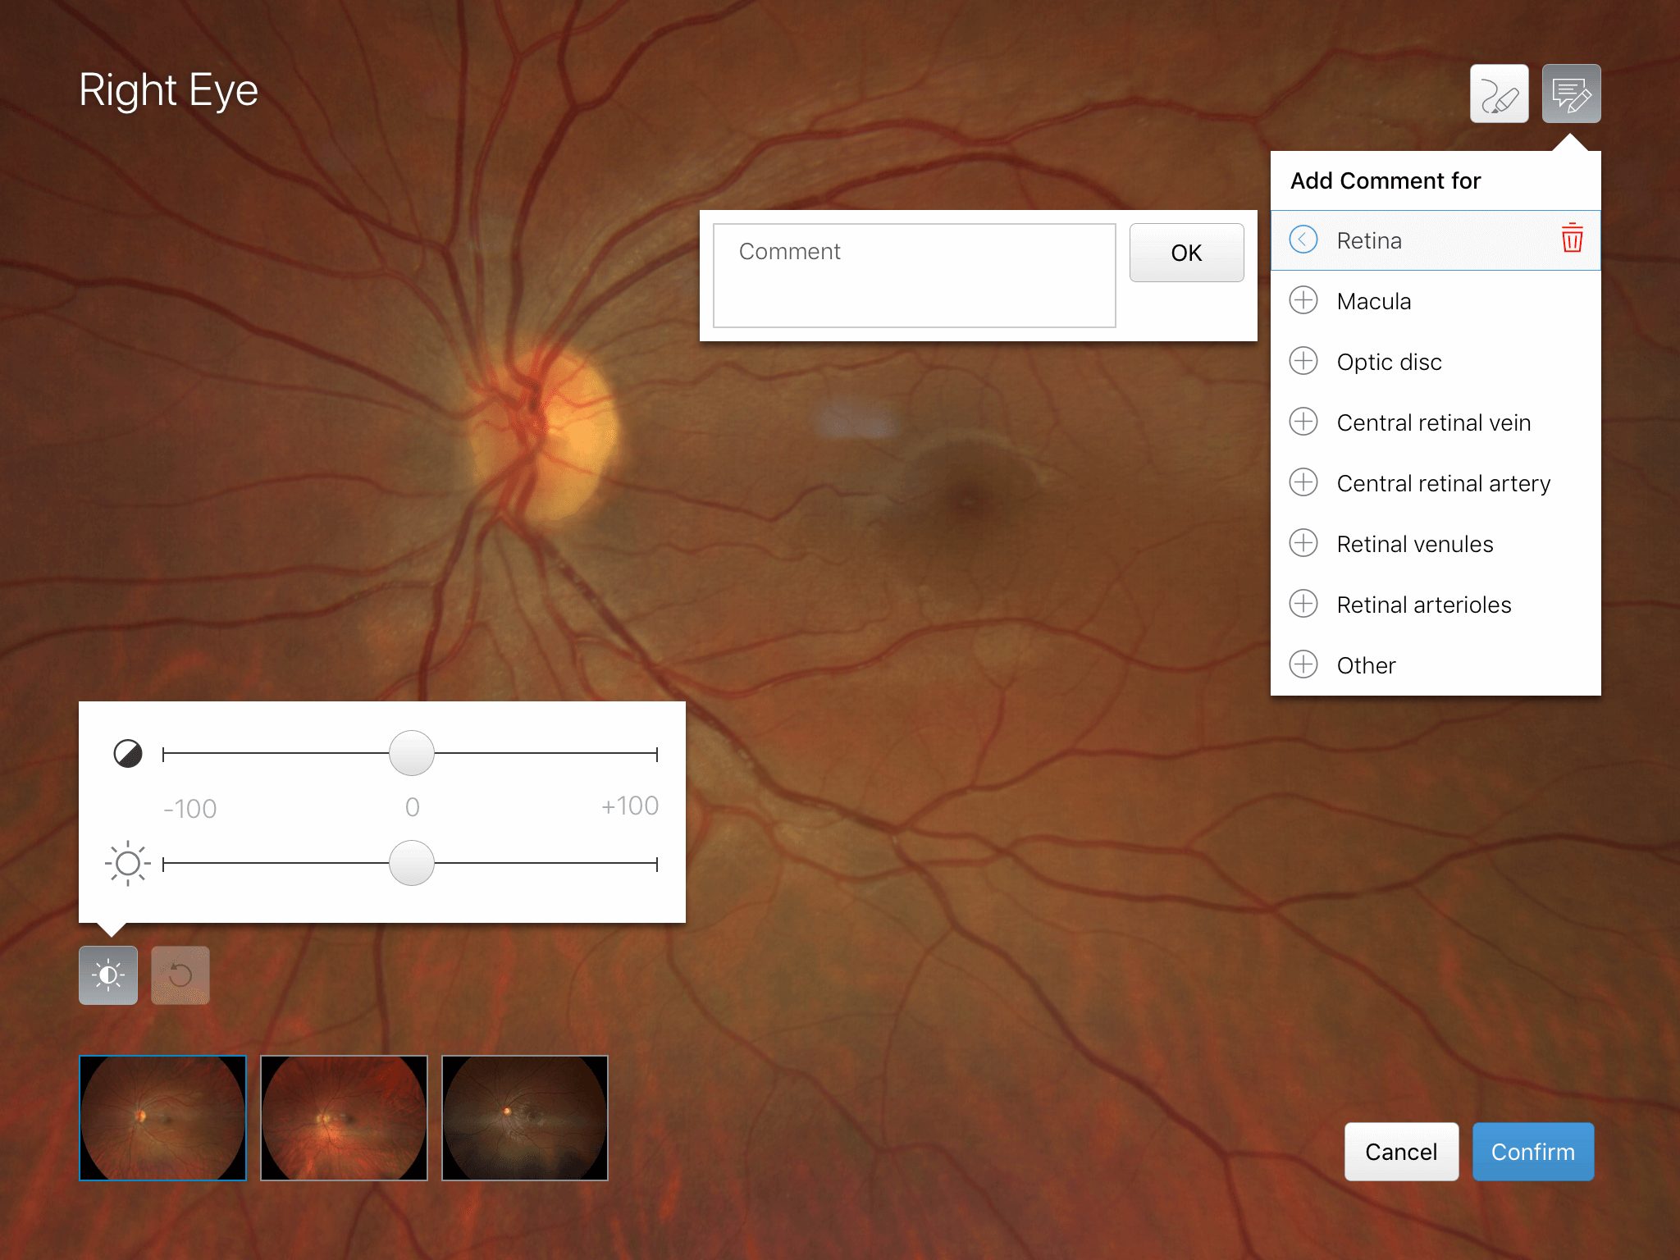The height and width of the screenshot is (1260, 1680).
Task: Click the OK button for comment
Action: click(x=1186, y=253)
